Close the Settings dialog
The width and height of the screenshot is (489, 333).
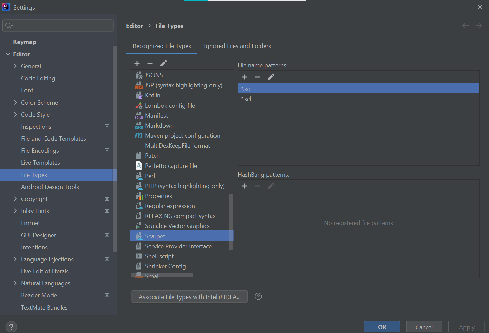(480, 7)
